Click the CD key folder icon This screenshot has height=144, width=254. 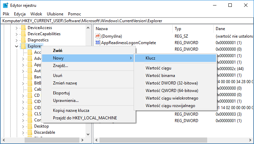tap(30, 95)
